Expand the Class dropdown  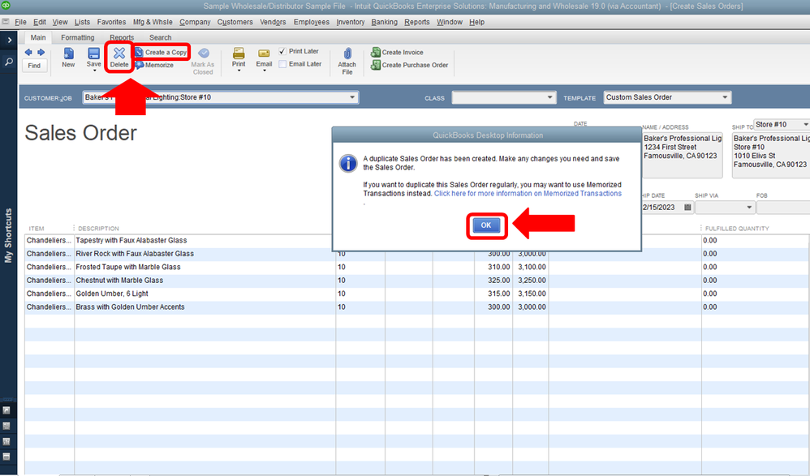tap(549, 97)
